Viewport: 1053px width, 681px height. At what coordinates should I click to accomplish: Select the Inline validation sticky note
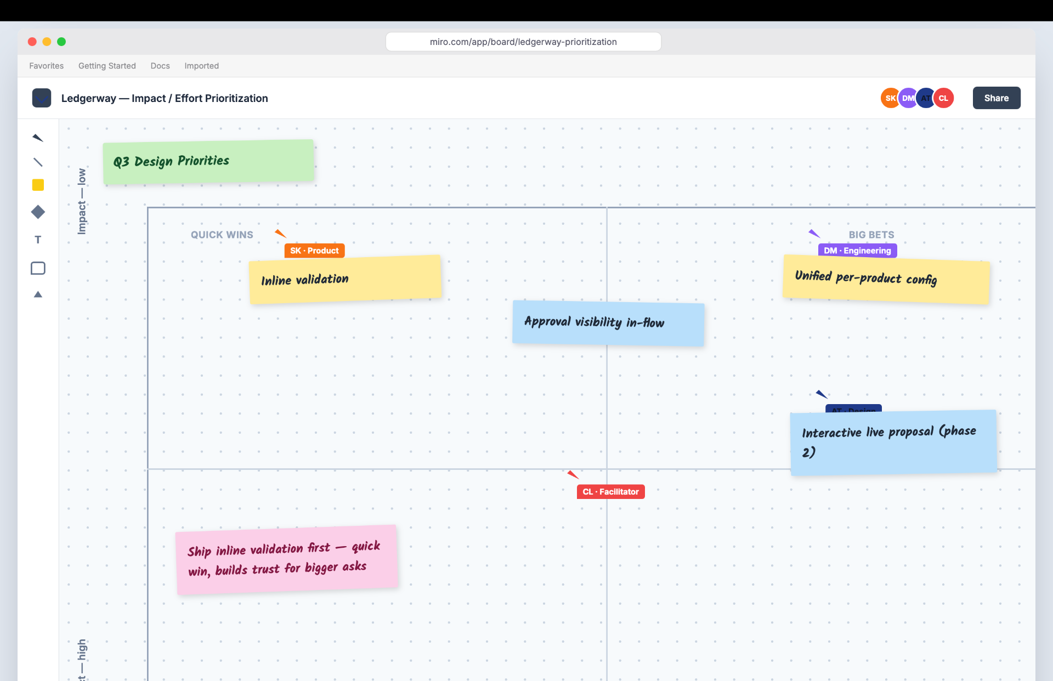click(x=346, y=280)
